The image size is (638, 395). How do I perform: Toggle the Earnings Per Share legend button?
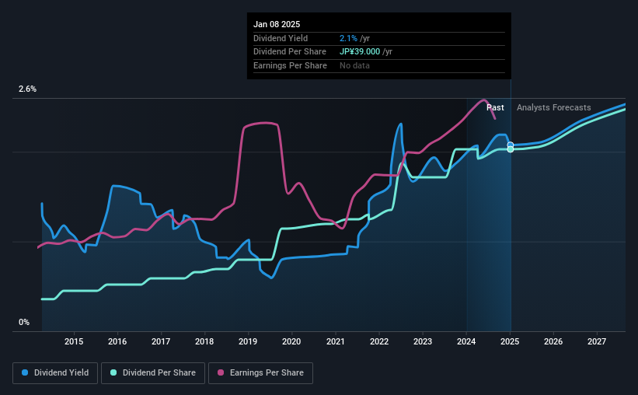tap(260, 373)
